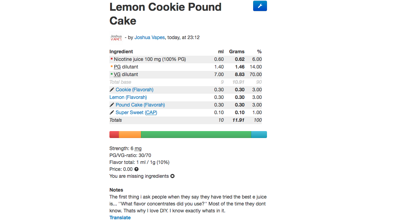
Task: Open the Lemon (Flavorah) flavor link
Action: pyautogui.click(x=128, y=97)
